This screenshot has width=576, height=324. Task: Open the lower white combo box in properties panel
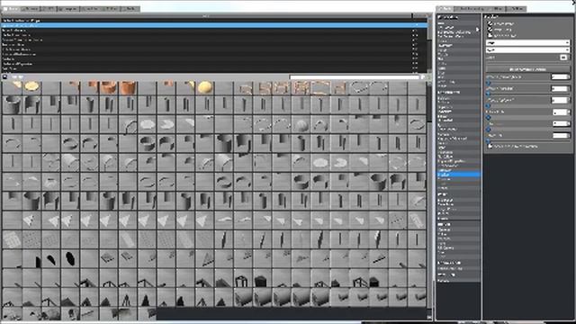click(x=527, y=50)
